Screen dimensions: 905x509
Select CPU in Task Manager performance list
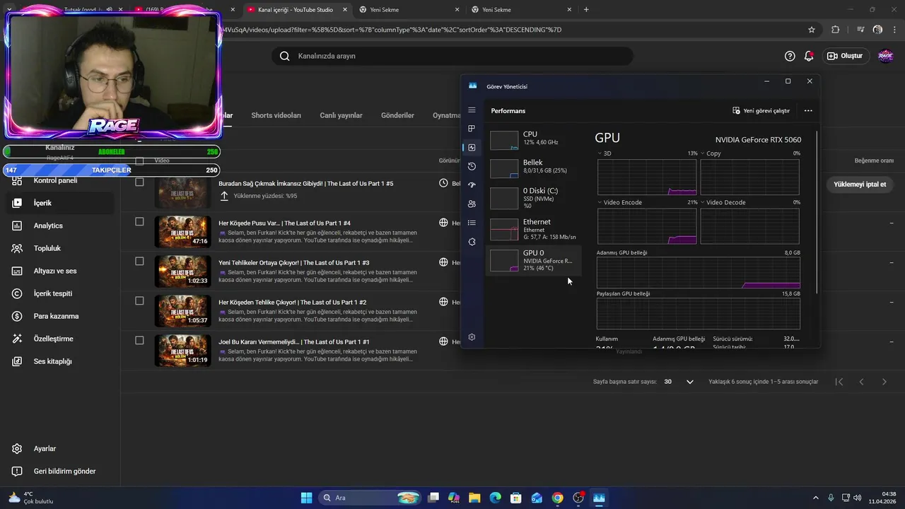(x=534, y=139)
